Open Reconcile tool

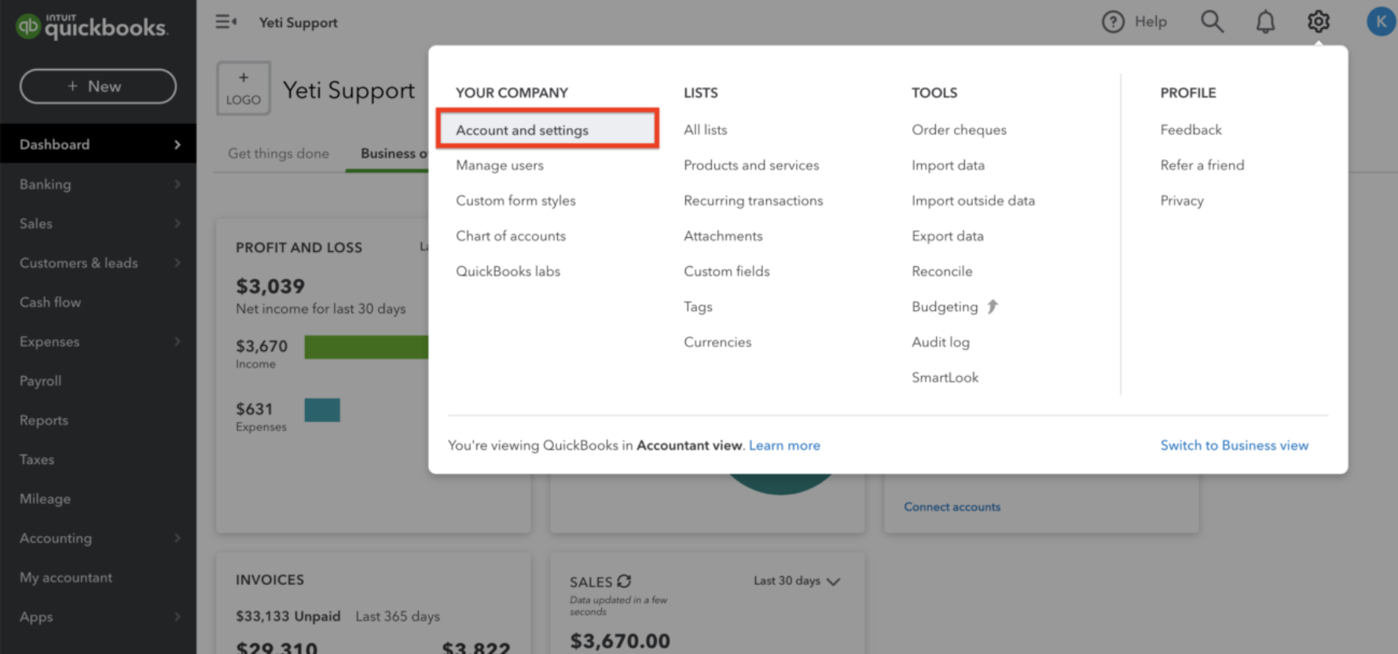tap(941, 271)
